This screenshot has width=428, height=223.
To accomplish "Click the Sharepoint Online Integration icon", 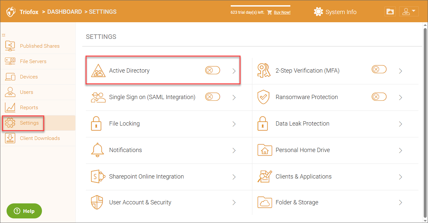I will [x=98, y=177].
